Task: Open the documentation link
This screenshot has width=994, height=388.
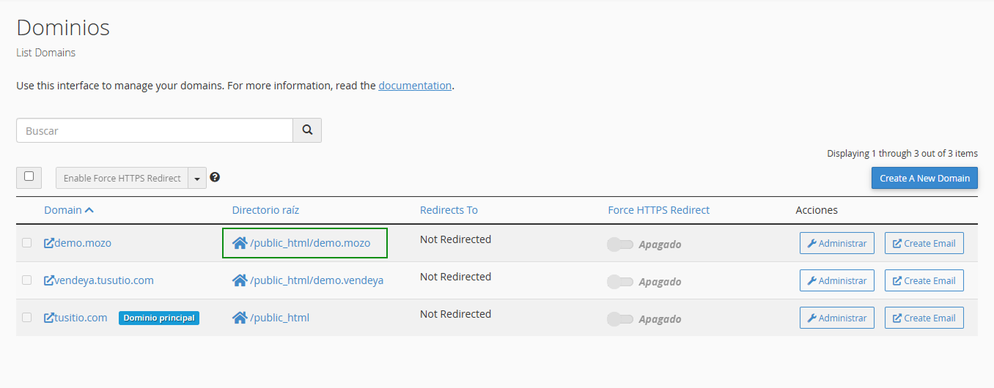Action: click(x=415, y=86)
